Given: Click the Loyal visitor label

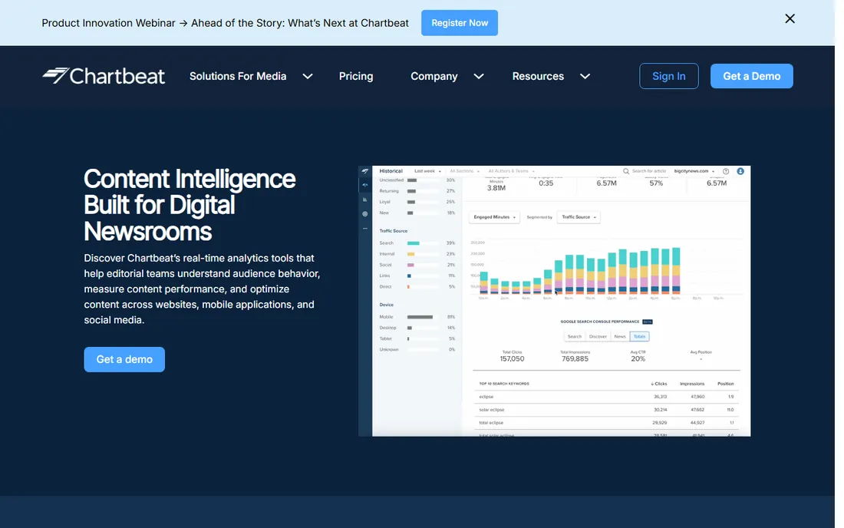Looking at the screenshot, I should pyautogui.click(x=385, y=202).
